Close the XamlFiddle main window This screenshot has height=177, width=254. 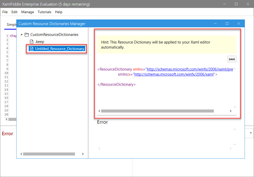click(248, 4)
